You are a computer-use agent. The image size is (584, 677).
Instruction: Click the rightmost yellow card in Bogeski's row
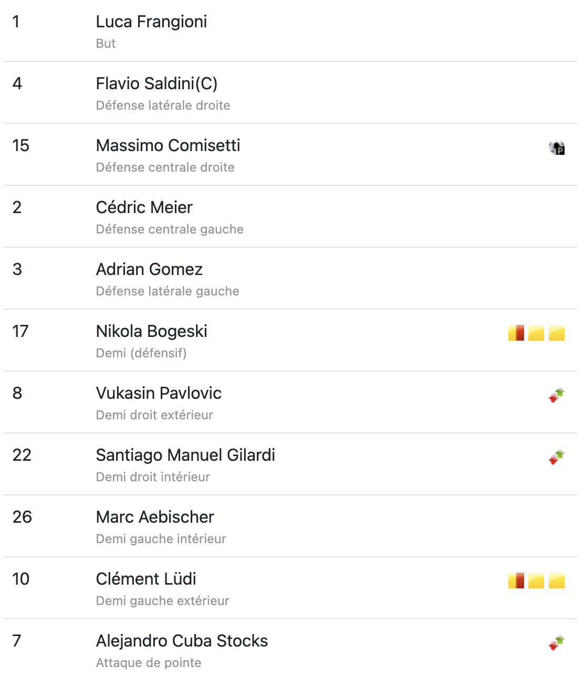pos(557,333)
